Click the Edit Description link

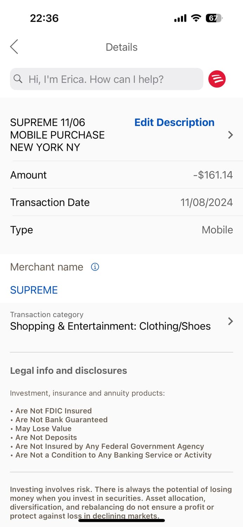click(174, 122)
